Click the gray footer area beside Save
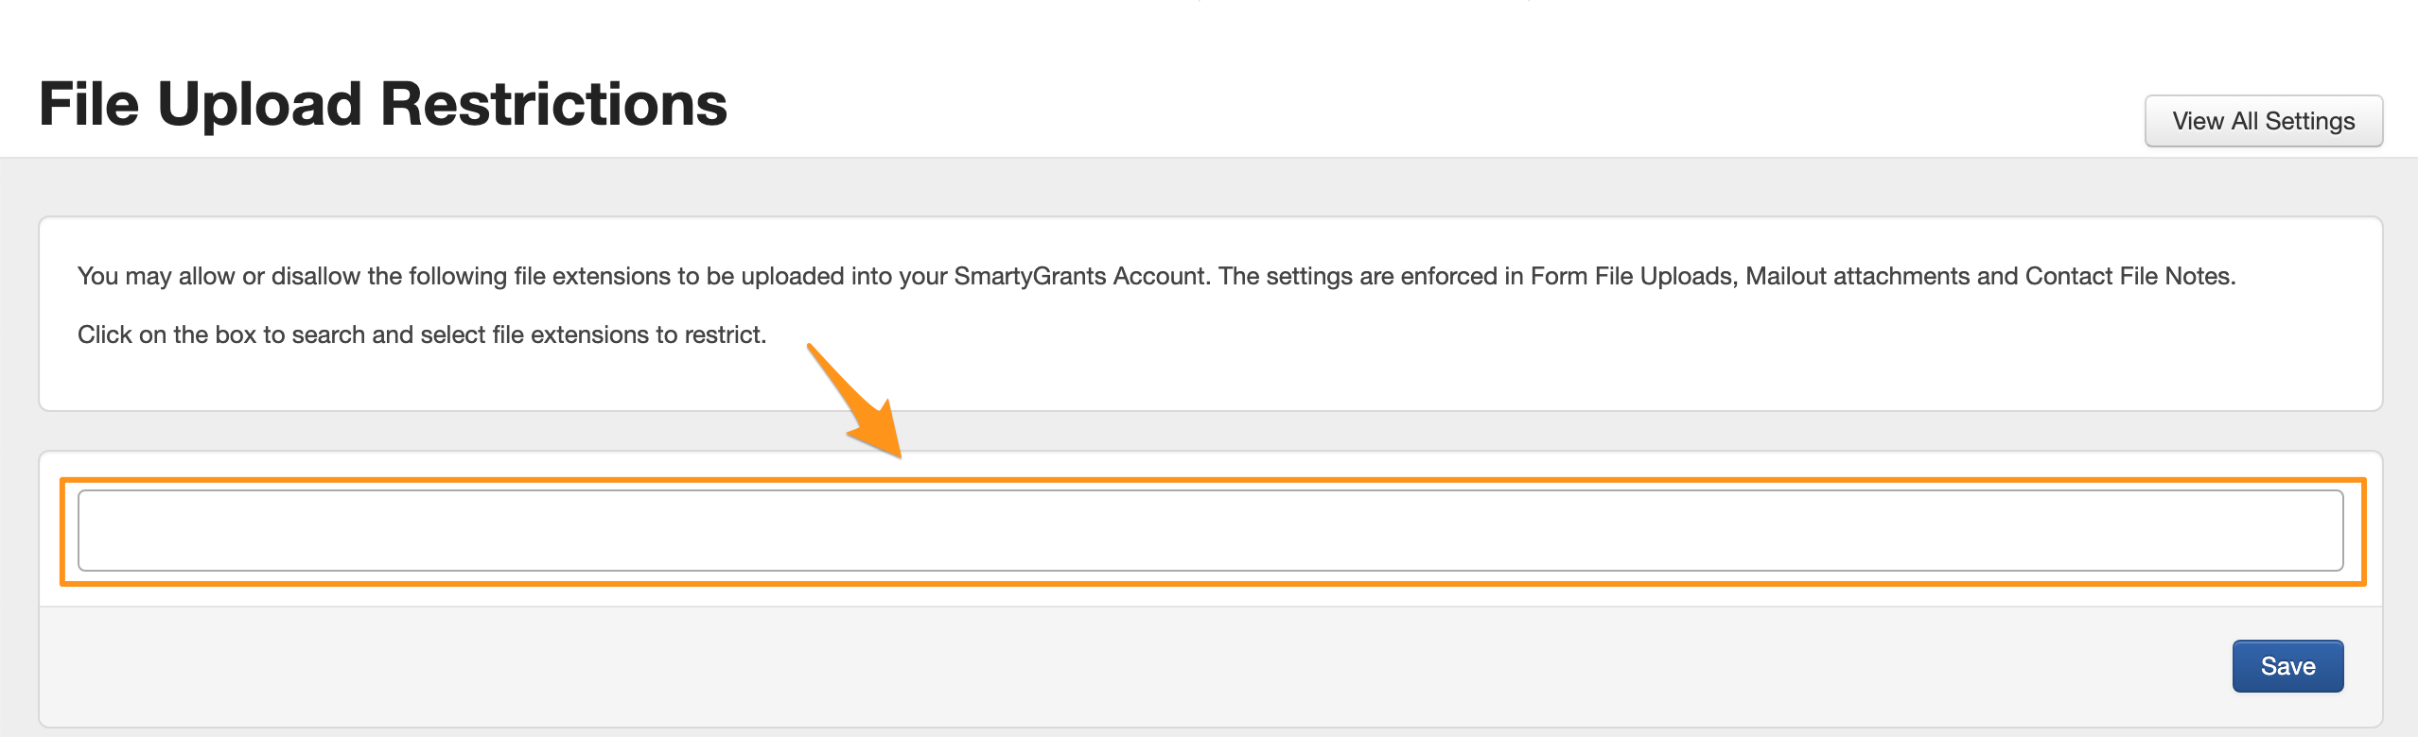Viewport: 2418px width, 737px height. [x=1135, y=666]
